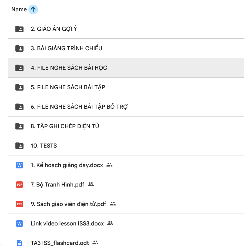Open the 10. TESTS folder

44,146
